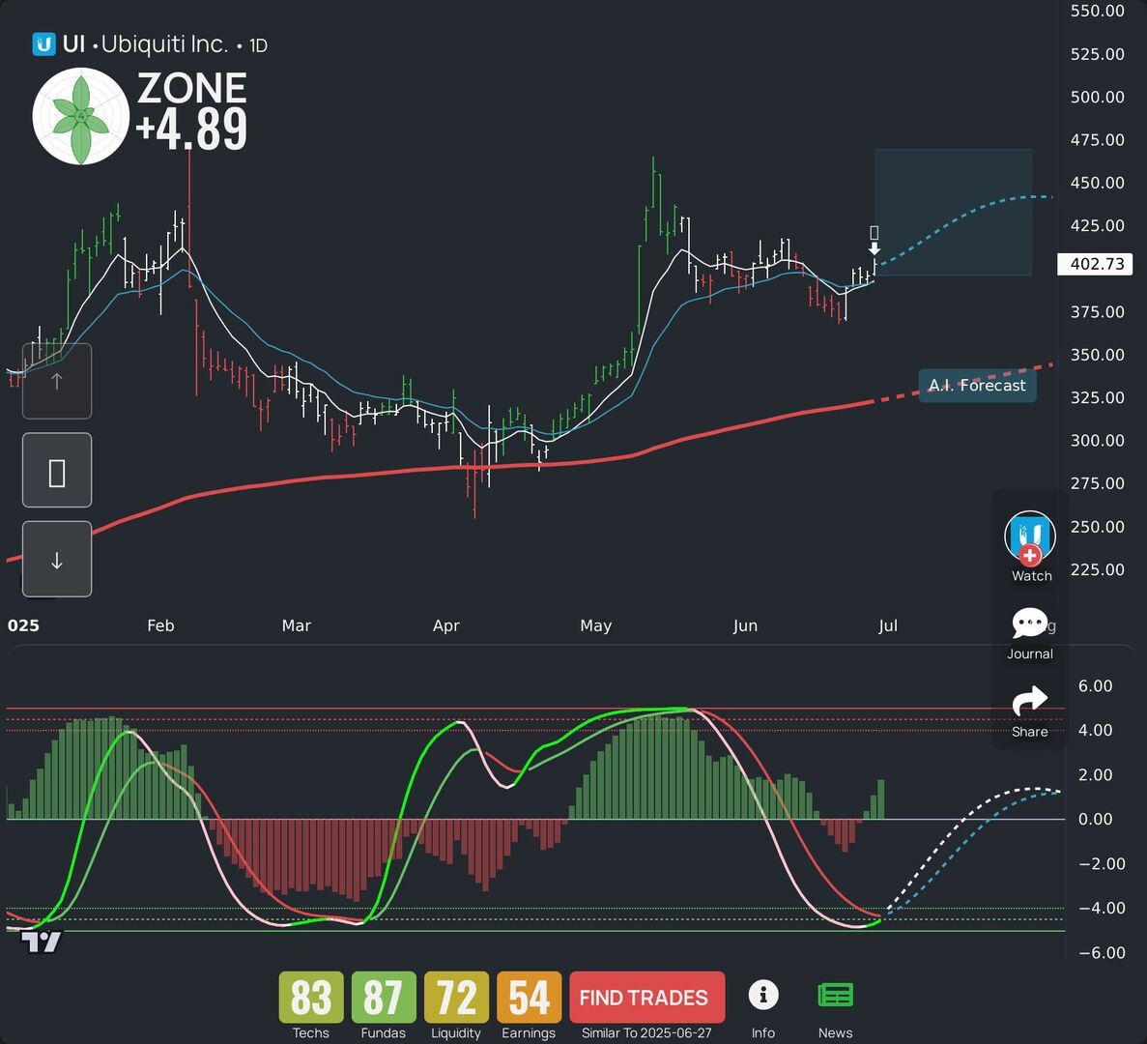This screenshot has width=1147, height=1044.
Task: Click the 450.00 price axis label
Action: 1098,182
